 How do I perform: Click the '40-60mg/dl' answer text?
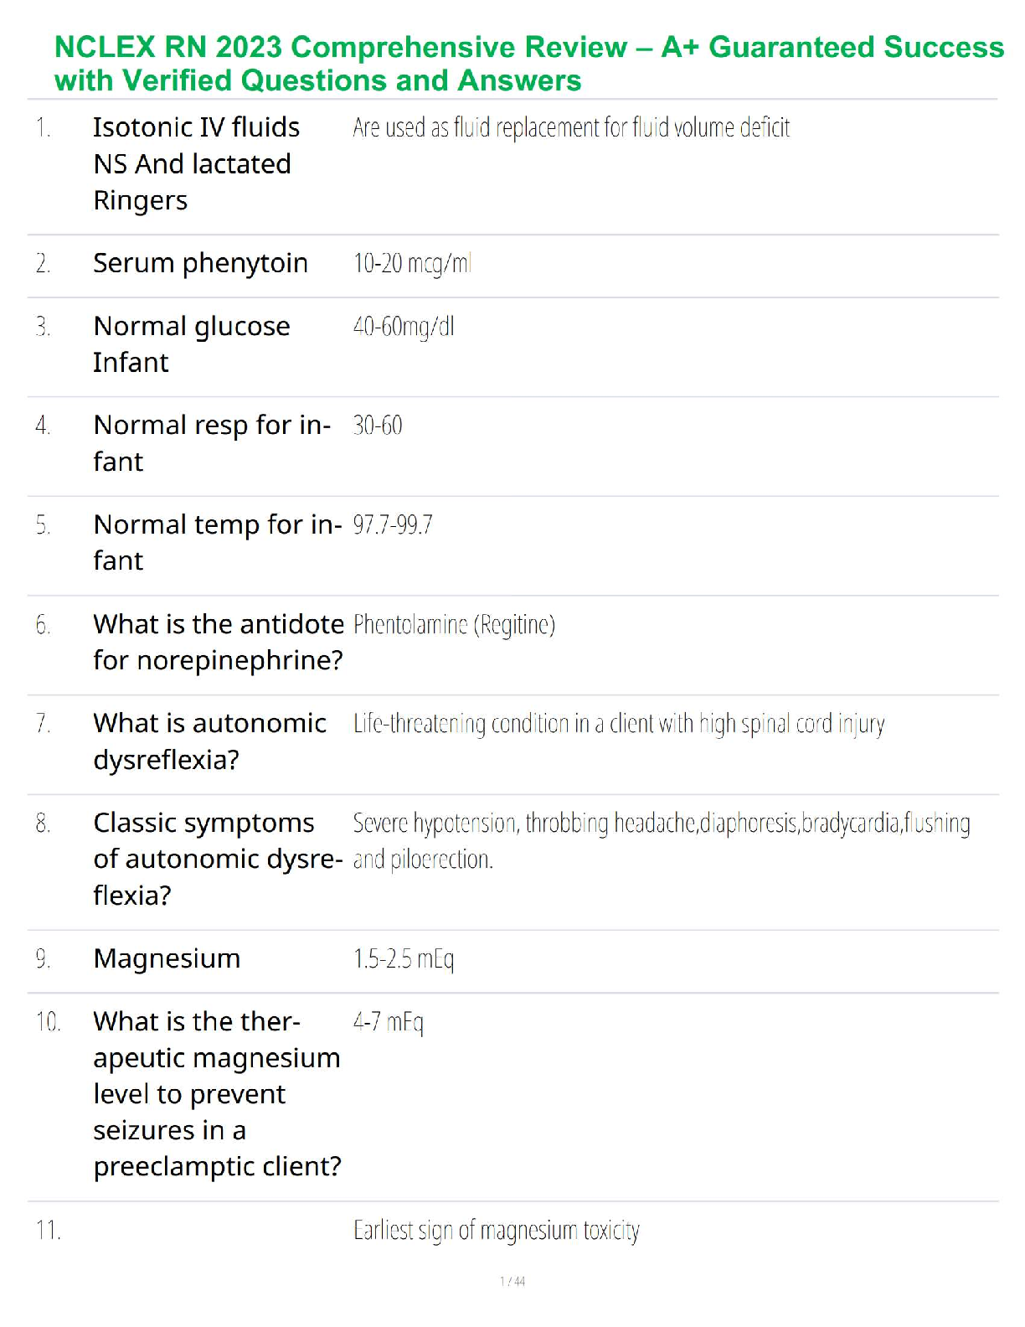tap(404, 327)
